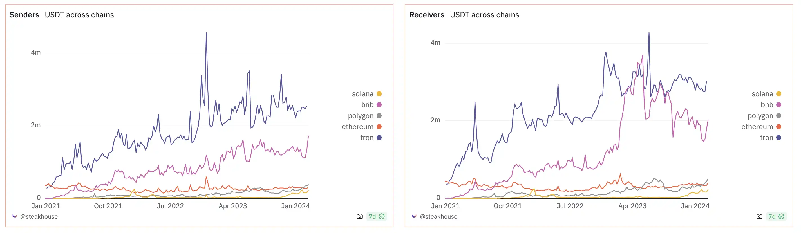Click the ethereum orange dot in Senders legend
Screen dimensions: 801x233
tap(379, 127)
